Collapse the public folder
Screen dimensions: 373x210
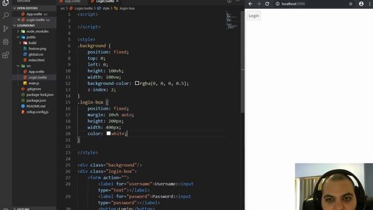coord(18,37)
